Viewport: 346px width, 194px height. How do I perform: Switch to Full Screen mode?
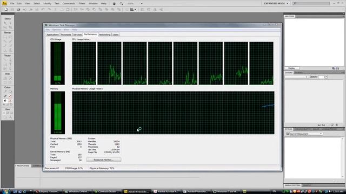click(x=11, y=113)
